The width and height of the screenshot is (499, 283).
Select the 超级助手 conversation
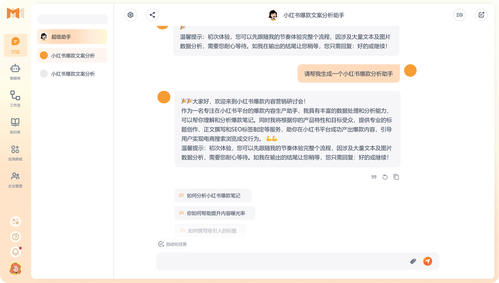[x=72, y=37]
